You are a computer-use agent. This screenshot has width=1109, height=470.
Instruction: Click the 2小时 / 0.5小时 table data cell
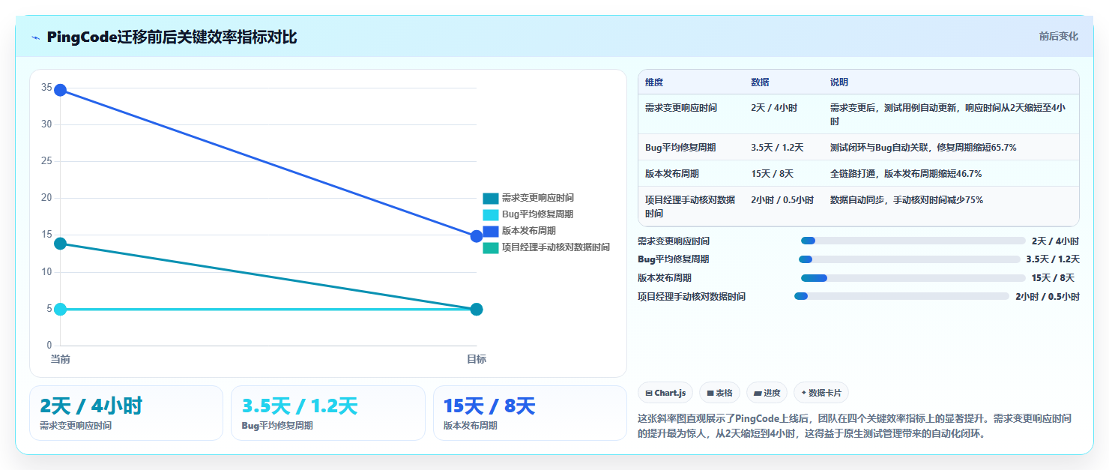[x=784, y=206]
